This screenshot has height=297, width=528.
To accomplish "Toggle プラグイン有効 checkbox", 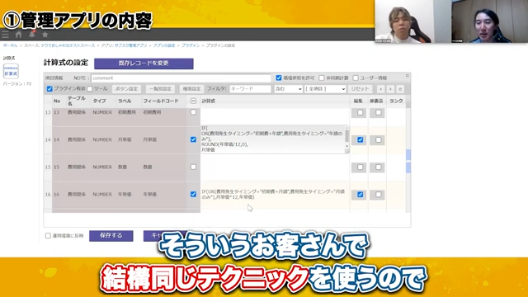I will pyautogui.click(x=49, y=89).
